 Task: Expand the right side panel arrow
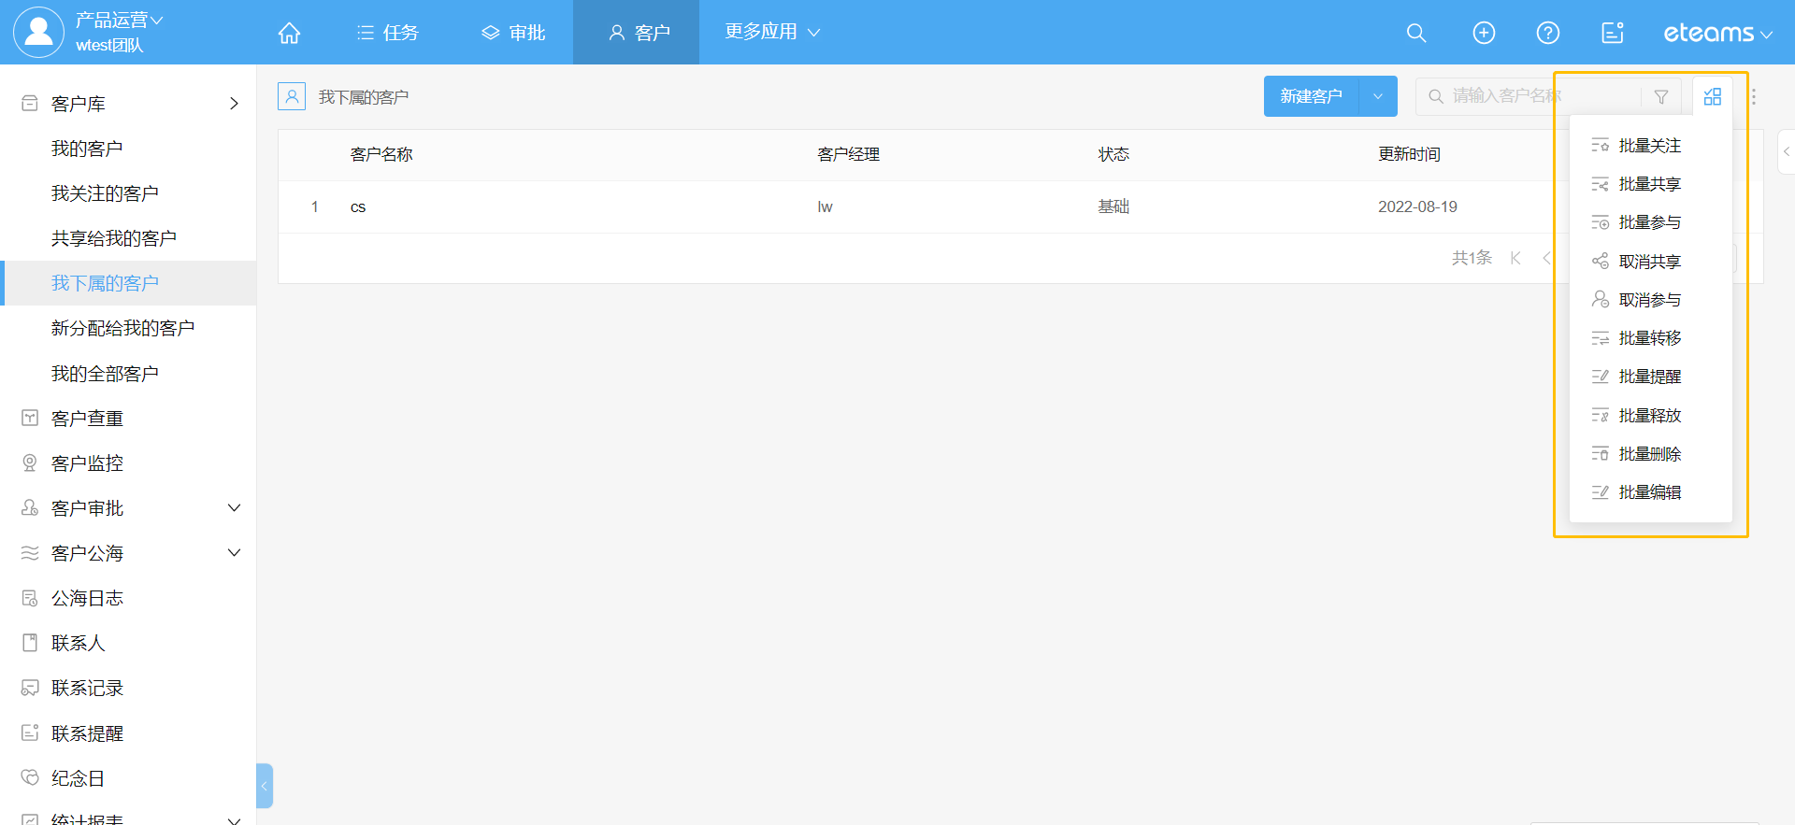pyautogui.click(x=1786, y=151)
